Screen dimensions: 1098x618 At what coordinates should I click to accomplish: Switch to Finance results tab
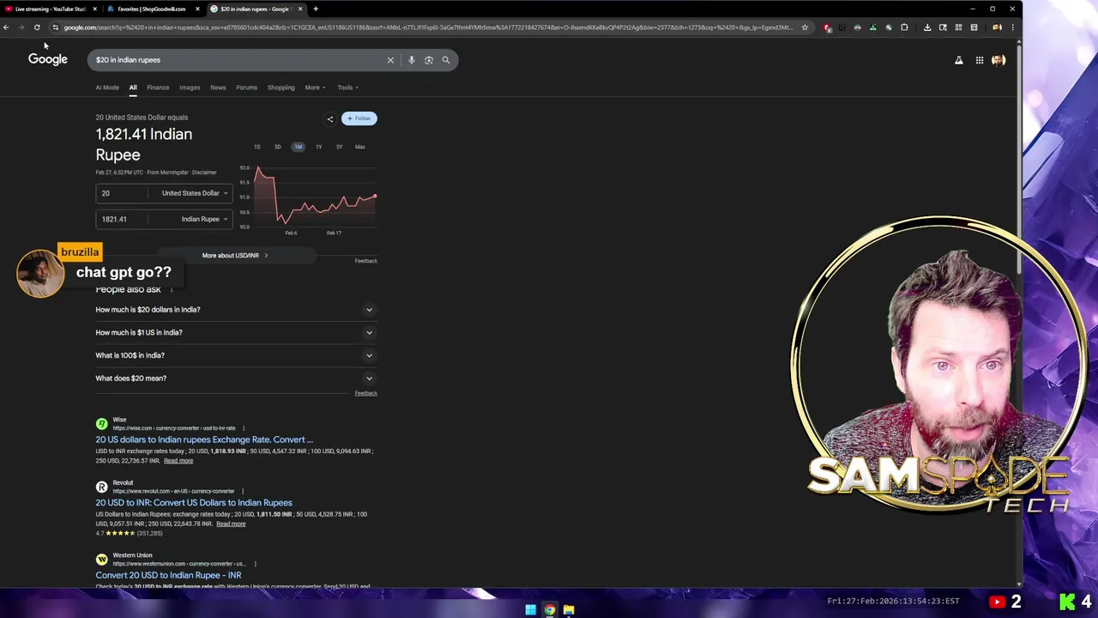(158, 88)
